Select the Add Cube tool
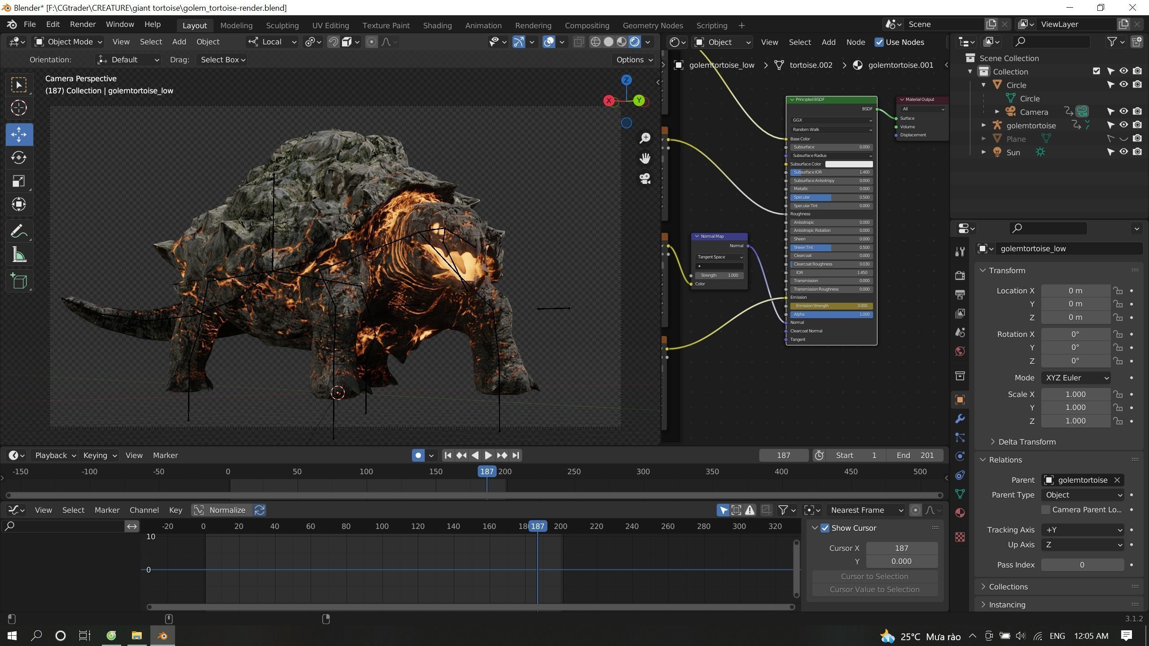Viewport: 1149px width, 646px height. pos(19,281)
